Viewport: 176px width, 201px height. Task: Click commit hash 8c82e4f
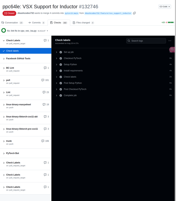click(41, 31)
